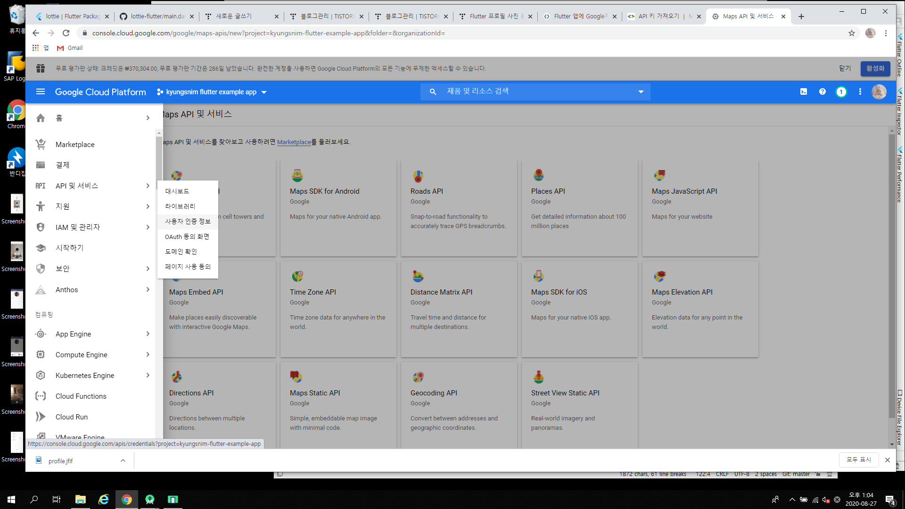Screen dimensions: 905x509
Task: Expand the Compute Engine submenu chevron
Action: (148, 354)
